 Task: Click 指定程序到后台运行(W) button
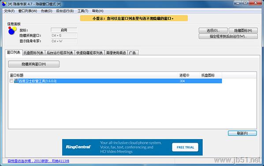(x=228, y=37)
